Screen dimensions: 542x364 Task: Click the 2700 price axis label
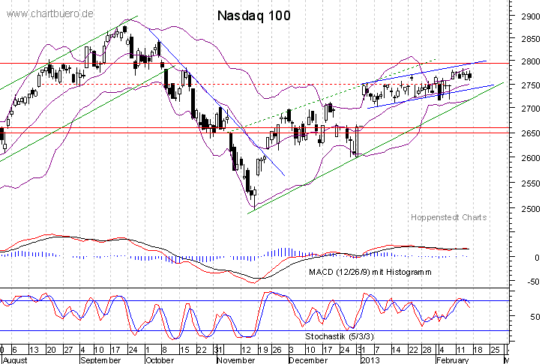point(531,109)
